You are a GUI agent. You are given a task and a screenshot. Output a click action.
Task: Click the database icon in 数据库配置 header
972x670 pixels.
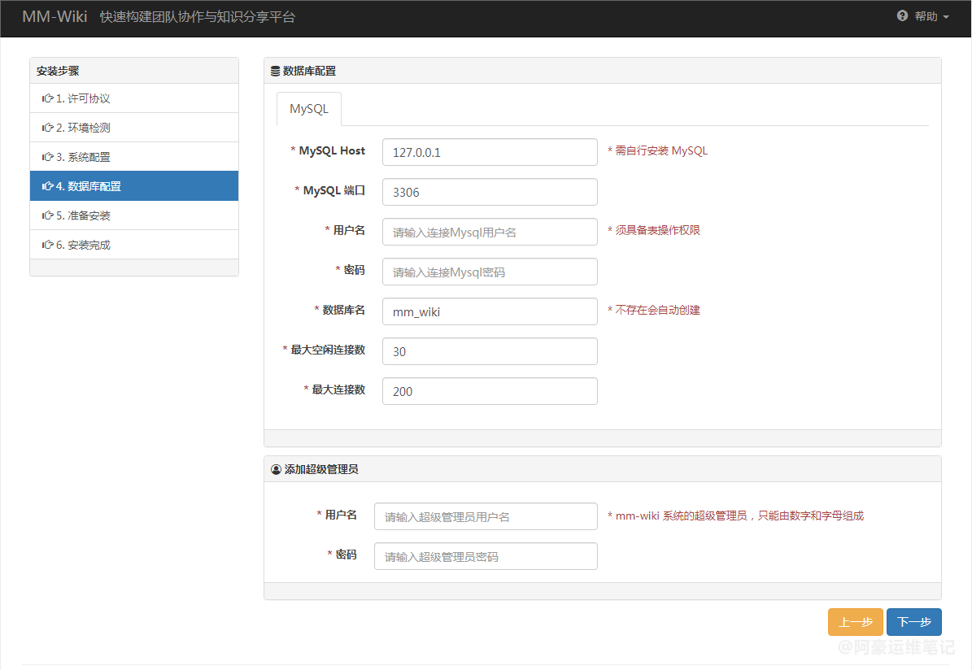(275, 72)
